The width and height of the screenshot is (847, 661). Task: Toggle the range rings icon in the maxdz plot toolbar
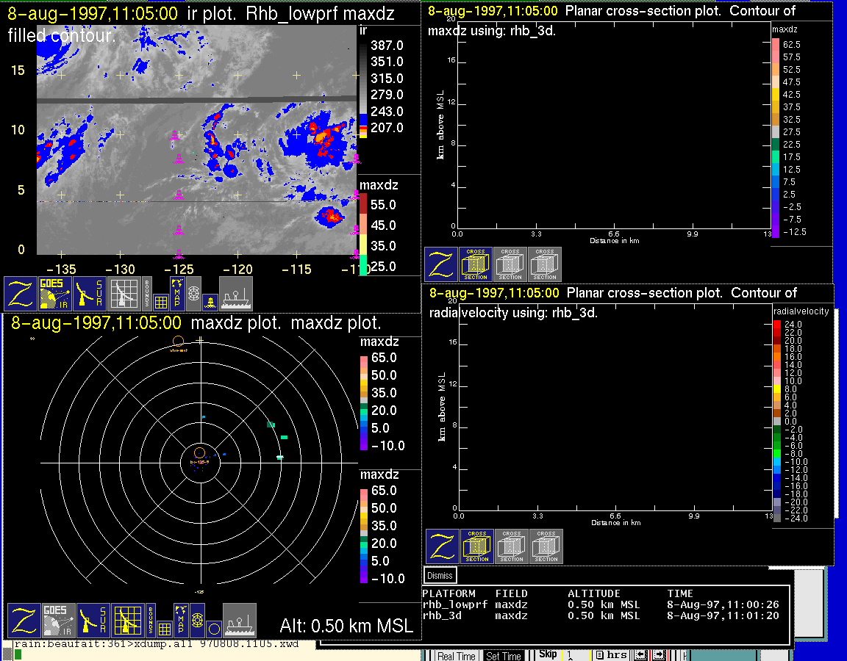(196, 621)
